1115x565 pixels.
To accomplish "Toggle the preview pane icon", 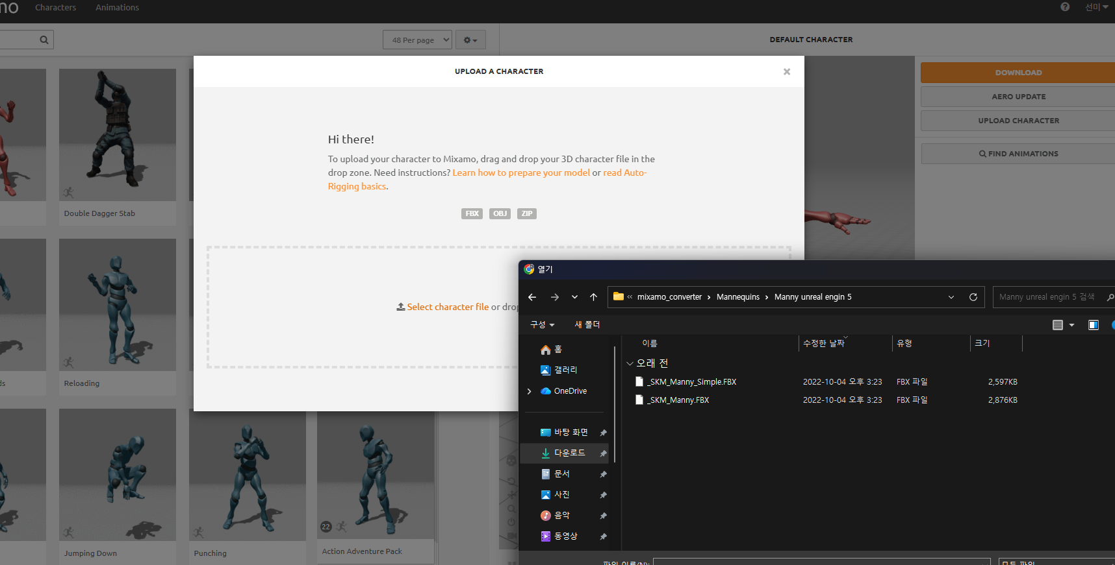I will point(1094,325).
